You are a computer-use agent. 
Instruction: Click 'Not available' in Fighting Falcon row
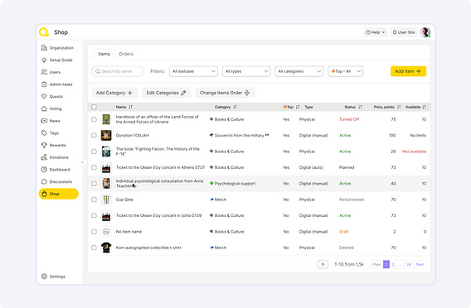415,152
